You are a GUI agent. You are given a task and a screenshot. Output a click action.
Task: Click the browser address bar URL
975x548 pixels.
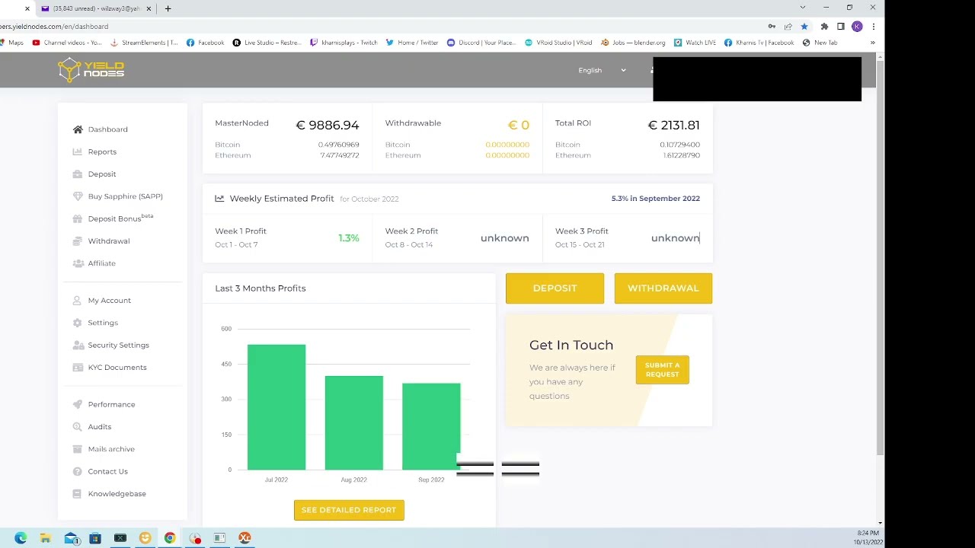[54, 26]
